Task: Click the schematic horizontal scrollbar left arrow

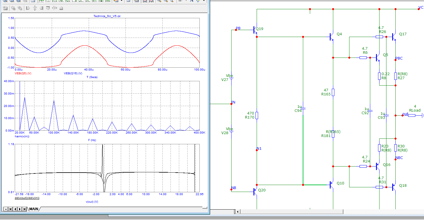Action: pos(238,212)
